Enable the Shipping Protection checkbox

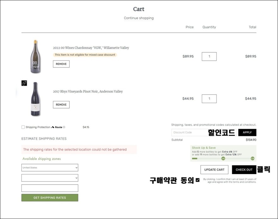(23, 127)
